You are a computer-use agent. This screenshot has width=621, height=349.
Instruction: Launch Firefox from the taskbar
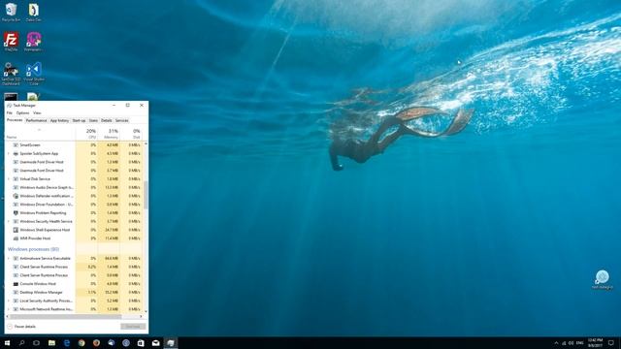coord(96,343)
